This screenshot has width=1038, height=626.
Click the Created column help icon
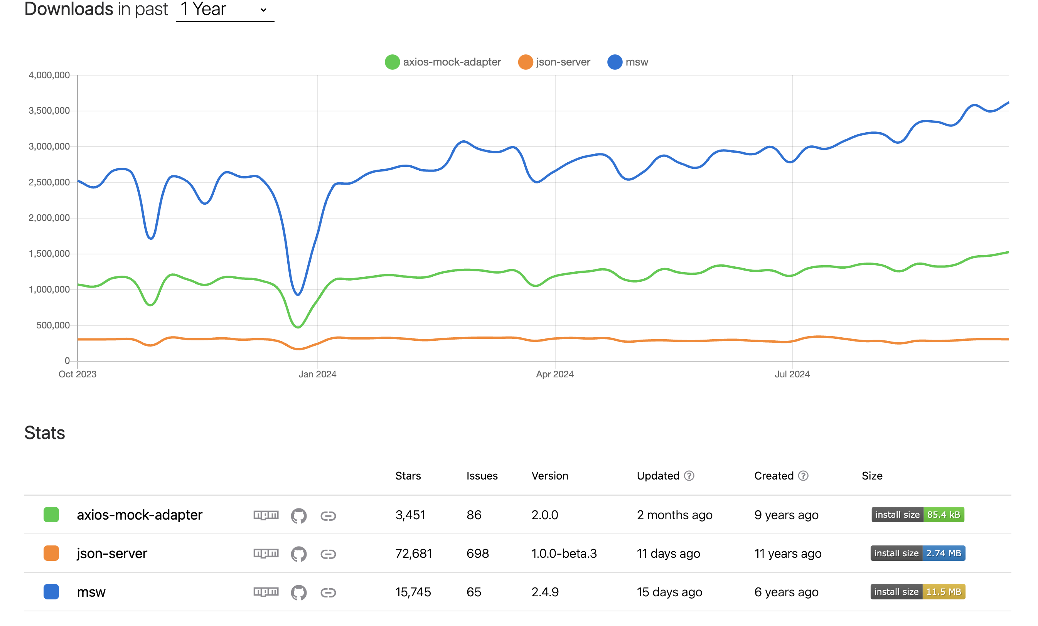coord(803,476)
